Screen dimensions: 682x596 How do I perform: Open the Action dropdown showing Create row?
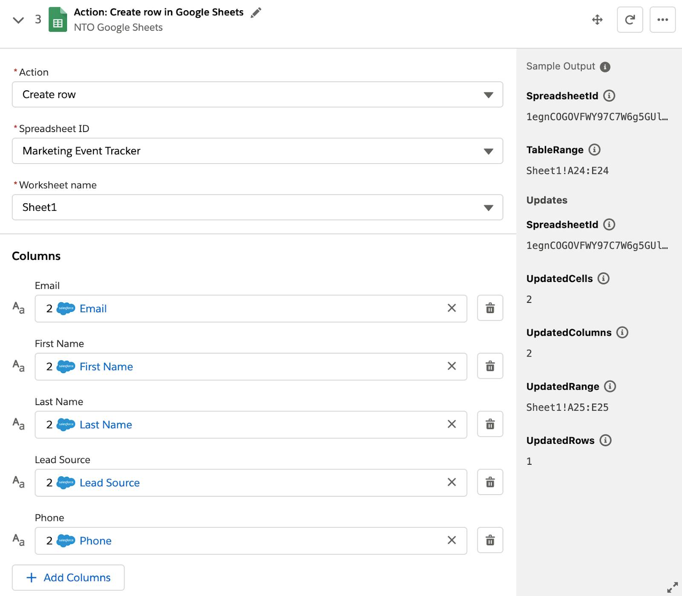tap(257, 95)
